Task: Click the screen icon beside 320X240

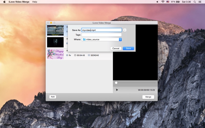Action: click(89, 55)
